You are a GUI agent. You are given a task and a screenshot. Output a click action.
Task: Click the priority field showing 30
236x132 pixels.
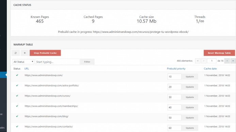[x=174, y=97]
